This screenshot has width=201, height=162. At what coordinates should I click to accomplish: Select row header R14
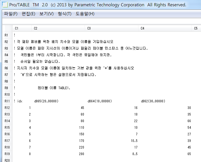(7, 121)
